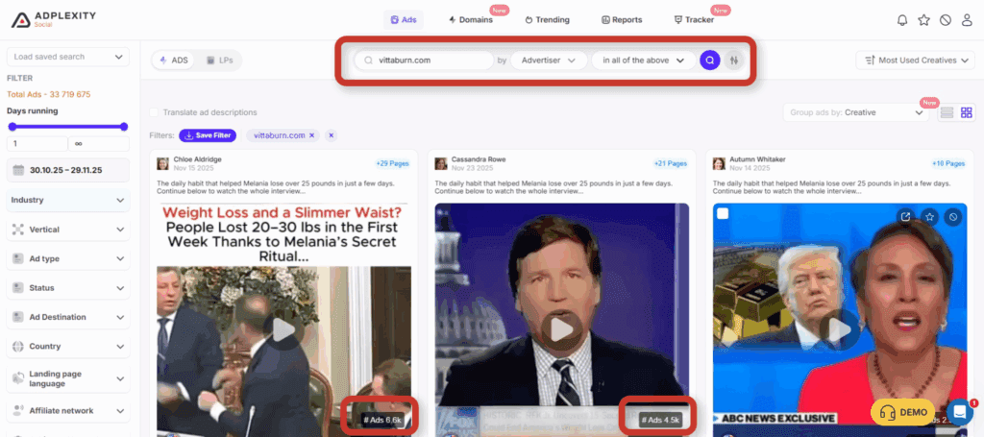Image resolution: width=984 pixels, height=437 pixels.
Task: Click '# Ads 6.6k' badge
Action: (381, 420)
